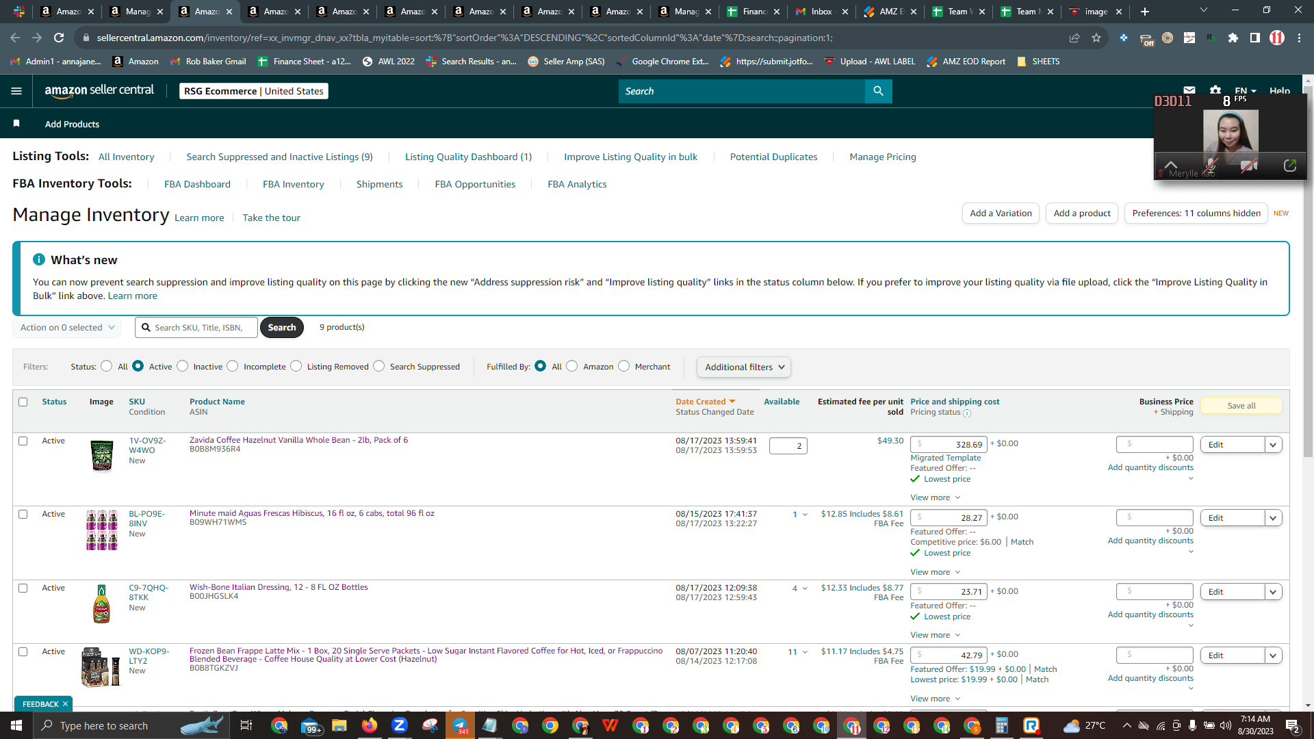1314x739 pixels.
Task: Filter Fulfilled By Merchant
Action: pos(624,366)
